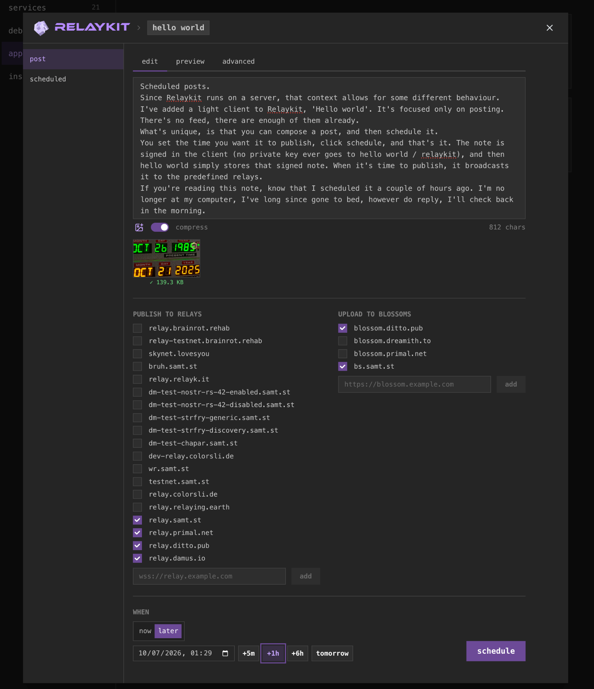Uncheck blossom.ditto.pub server
Image resolution: width=594 pixels, height=689 pixels.
tap(342, 328)
